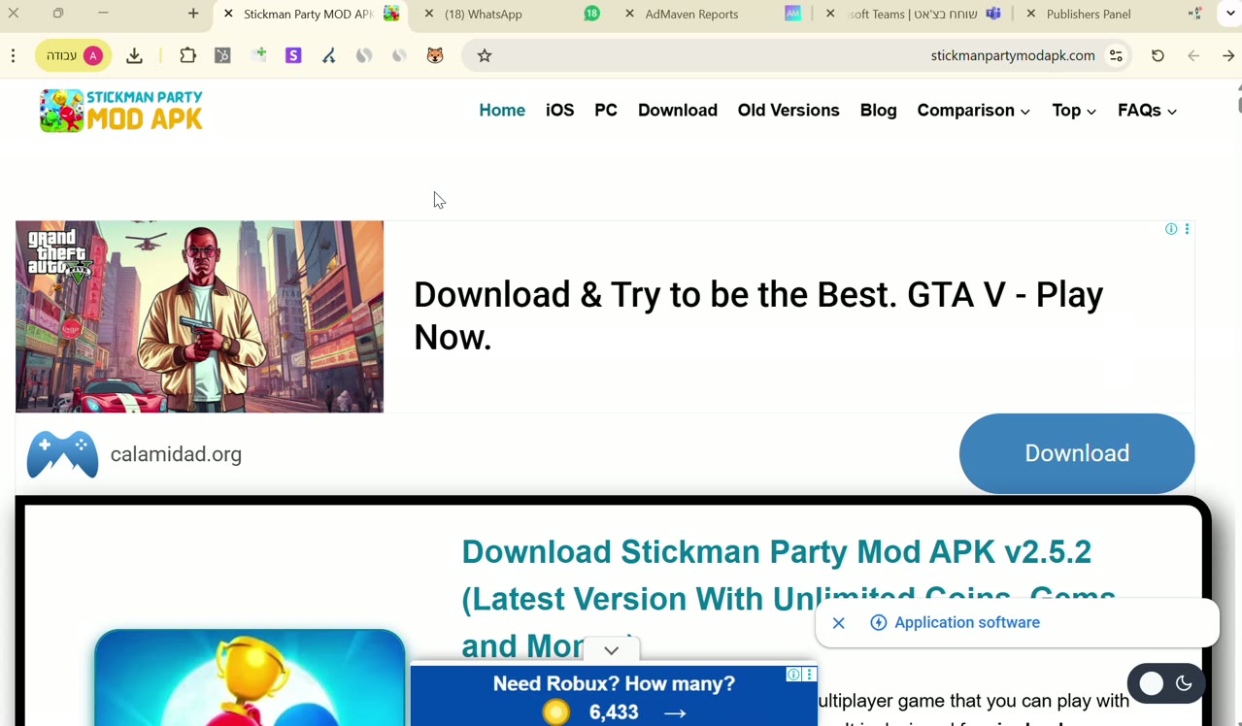This screenshot has width=1242, height=726.
Task: Close the WhatsApp tab
Action: tap(429, 14)
